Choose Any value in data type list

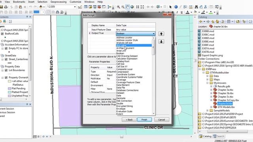coord(134,45)
